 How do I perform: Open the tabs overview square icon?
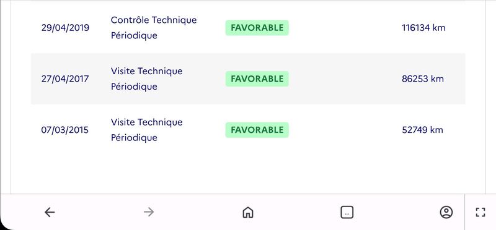pyautogui.click(x=347, y=212)
